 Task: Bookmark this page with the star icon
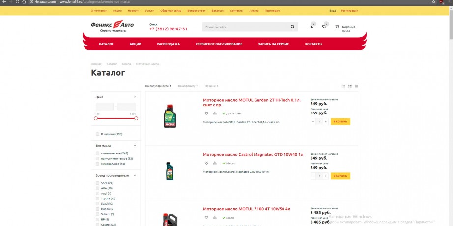click(x=434, y=2)
